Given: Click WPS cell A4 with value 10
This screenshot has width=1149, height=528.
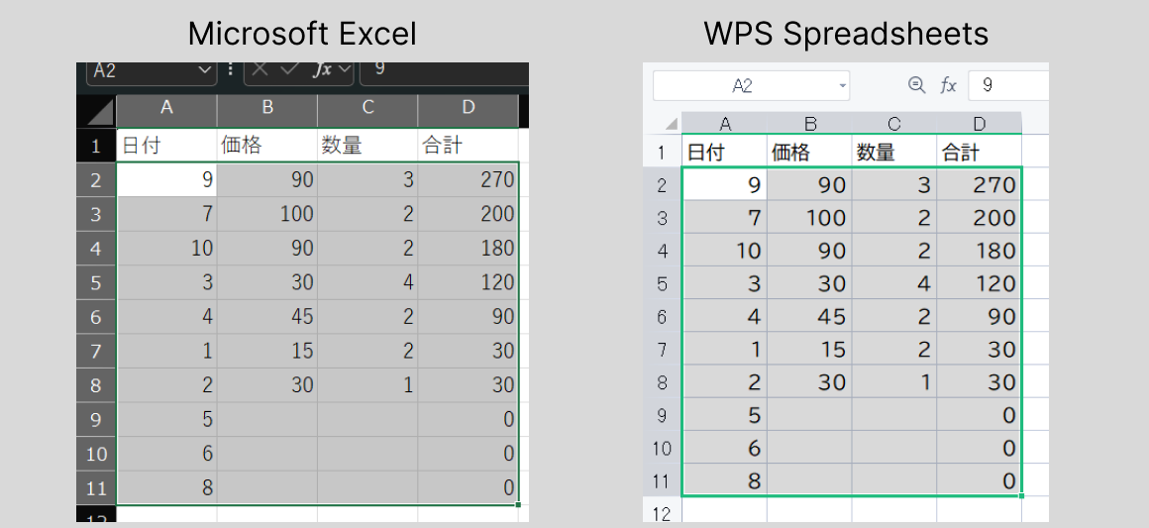Looking at the screenshot, I should click(725, 251).
